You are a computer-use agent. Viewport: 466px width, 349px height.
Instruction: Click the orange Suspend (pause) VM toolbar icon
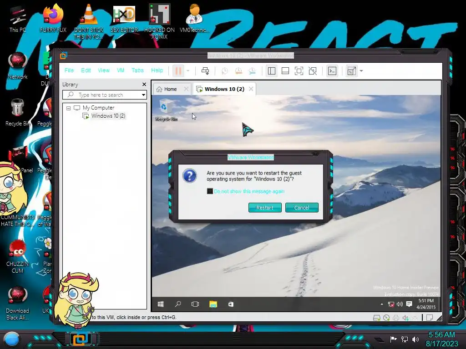[178, 71]
